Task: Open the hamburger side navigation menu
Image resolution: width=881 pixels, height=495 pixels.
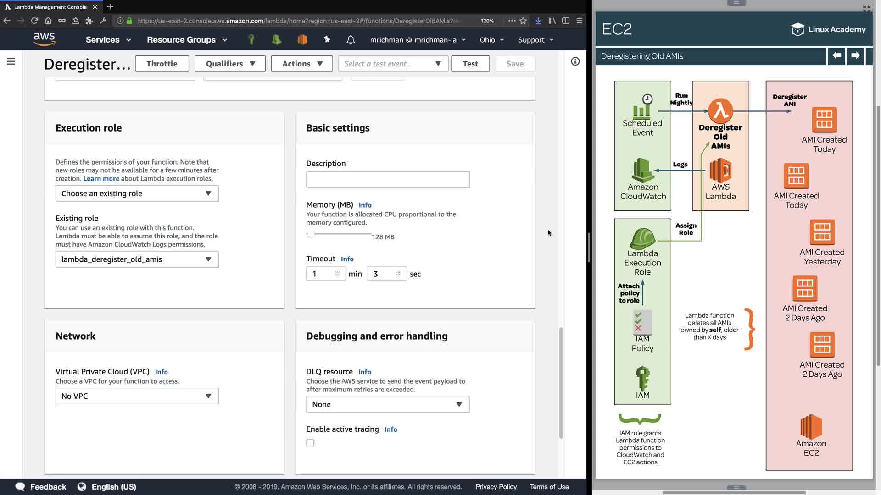Action: click(x=11, y=61)
